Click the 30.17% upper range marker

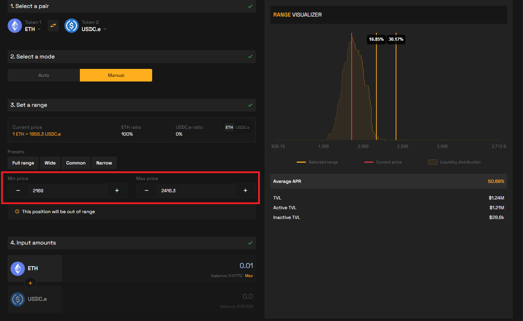pyautogui.click(x=396, y=39)
